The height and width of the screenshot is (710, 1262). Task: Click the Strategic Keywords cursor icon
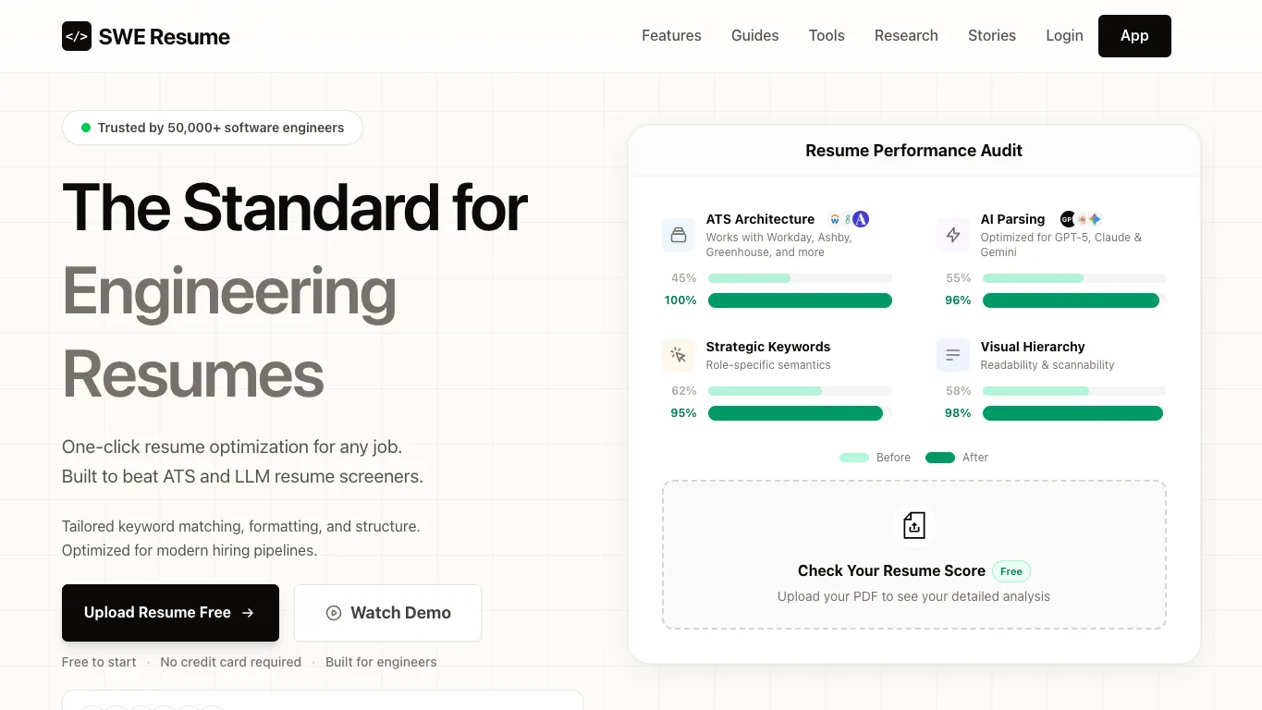679,355
